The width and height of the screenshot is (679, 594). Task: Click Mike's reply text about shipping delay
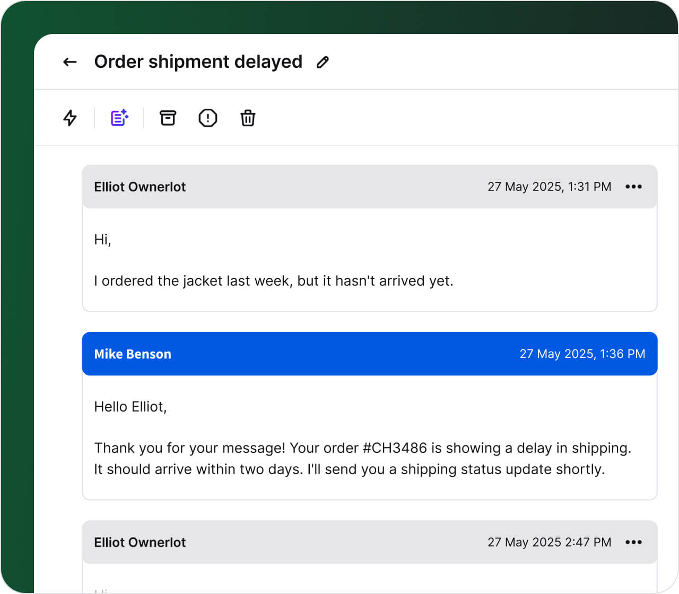363,459
